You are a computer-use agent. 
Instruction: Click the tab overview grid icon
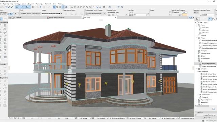coord(10,18)
